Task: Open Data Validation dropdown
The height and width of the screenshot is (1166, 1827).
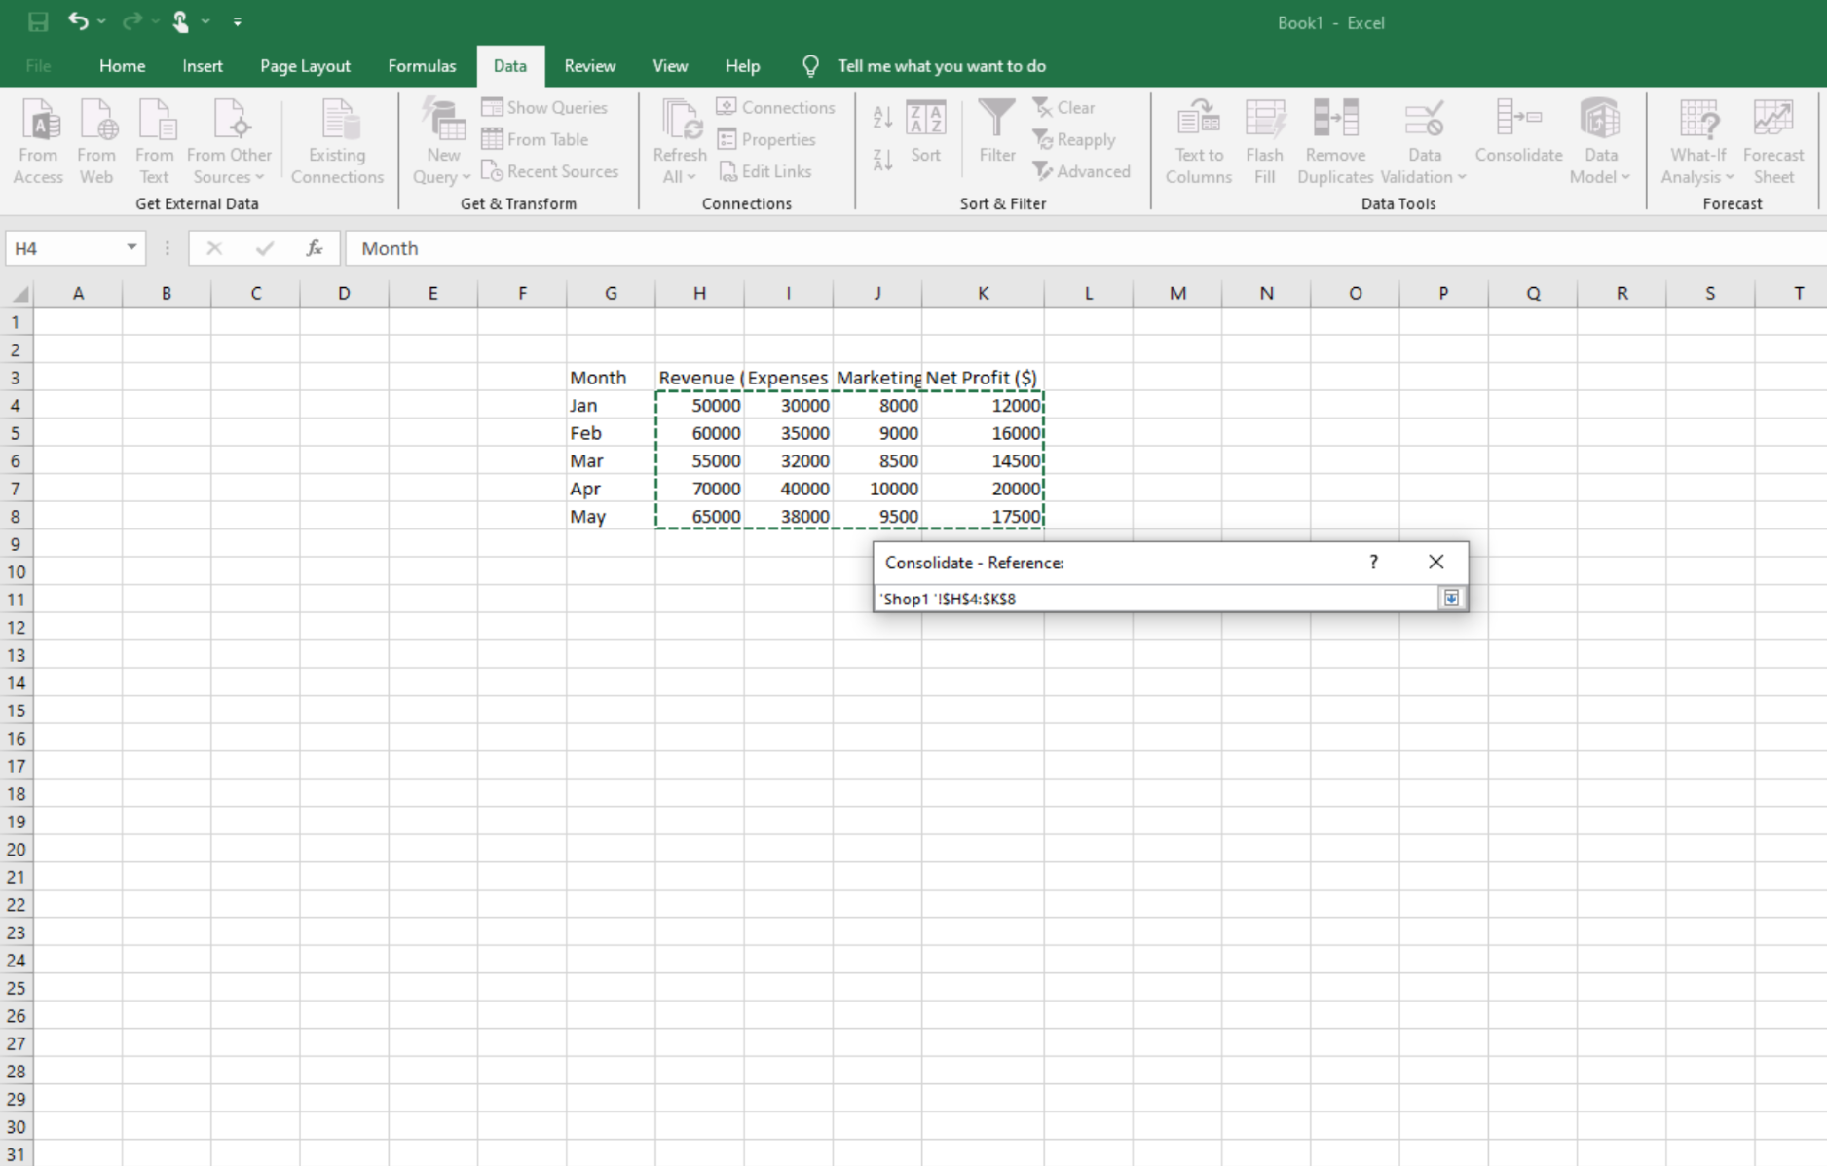Action: (1424, 142)
